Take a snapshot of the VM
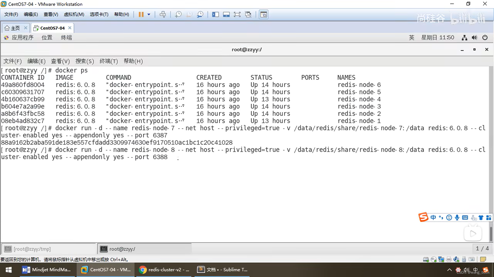This screenshot has width=494, height=277. [178, 15]
